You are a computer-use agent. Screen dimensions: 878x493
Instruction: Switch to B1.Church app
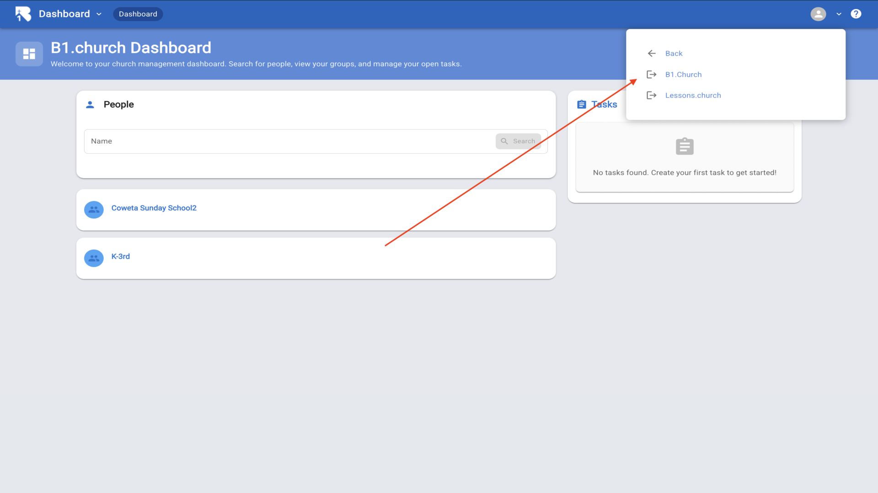(x=683, y=74)
